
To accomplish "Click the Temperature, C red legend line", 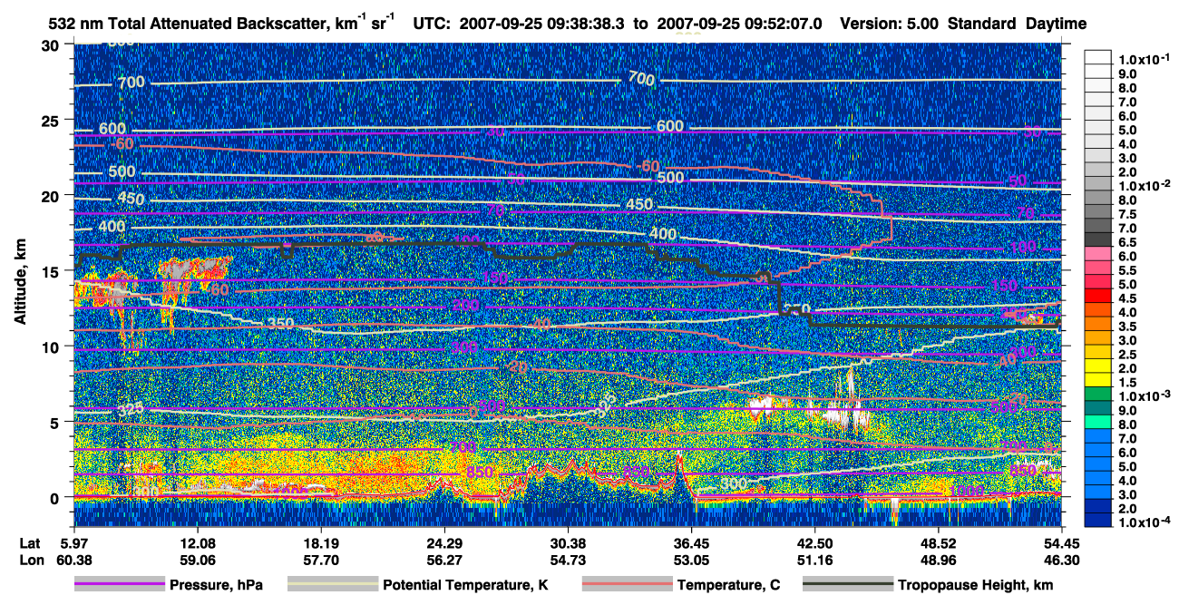I will (x=626, y=585).
